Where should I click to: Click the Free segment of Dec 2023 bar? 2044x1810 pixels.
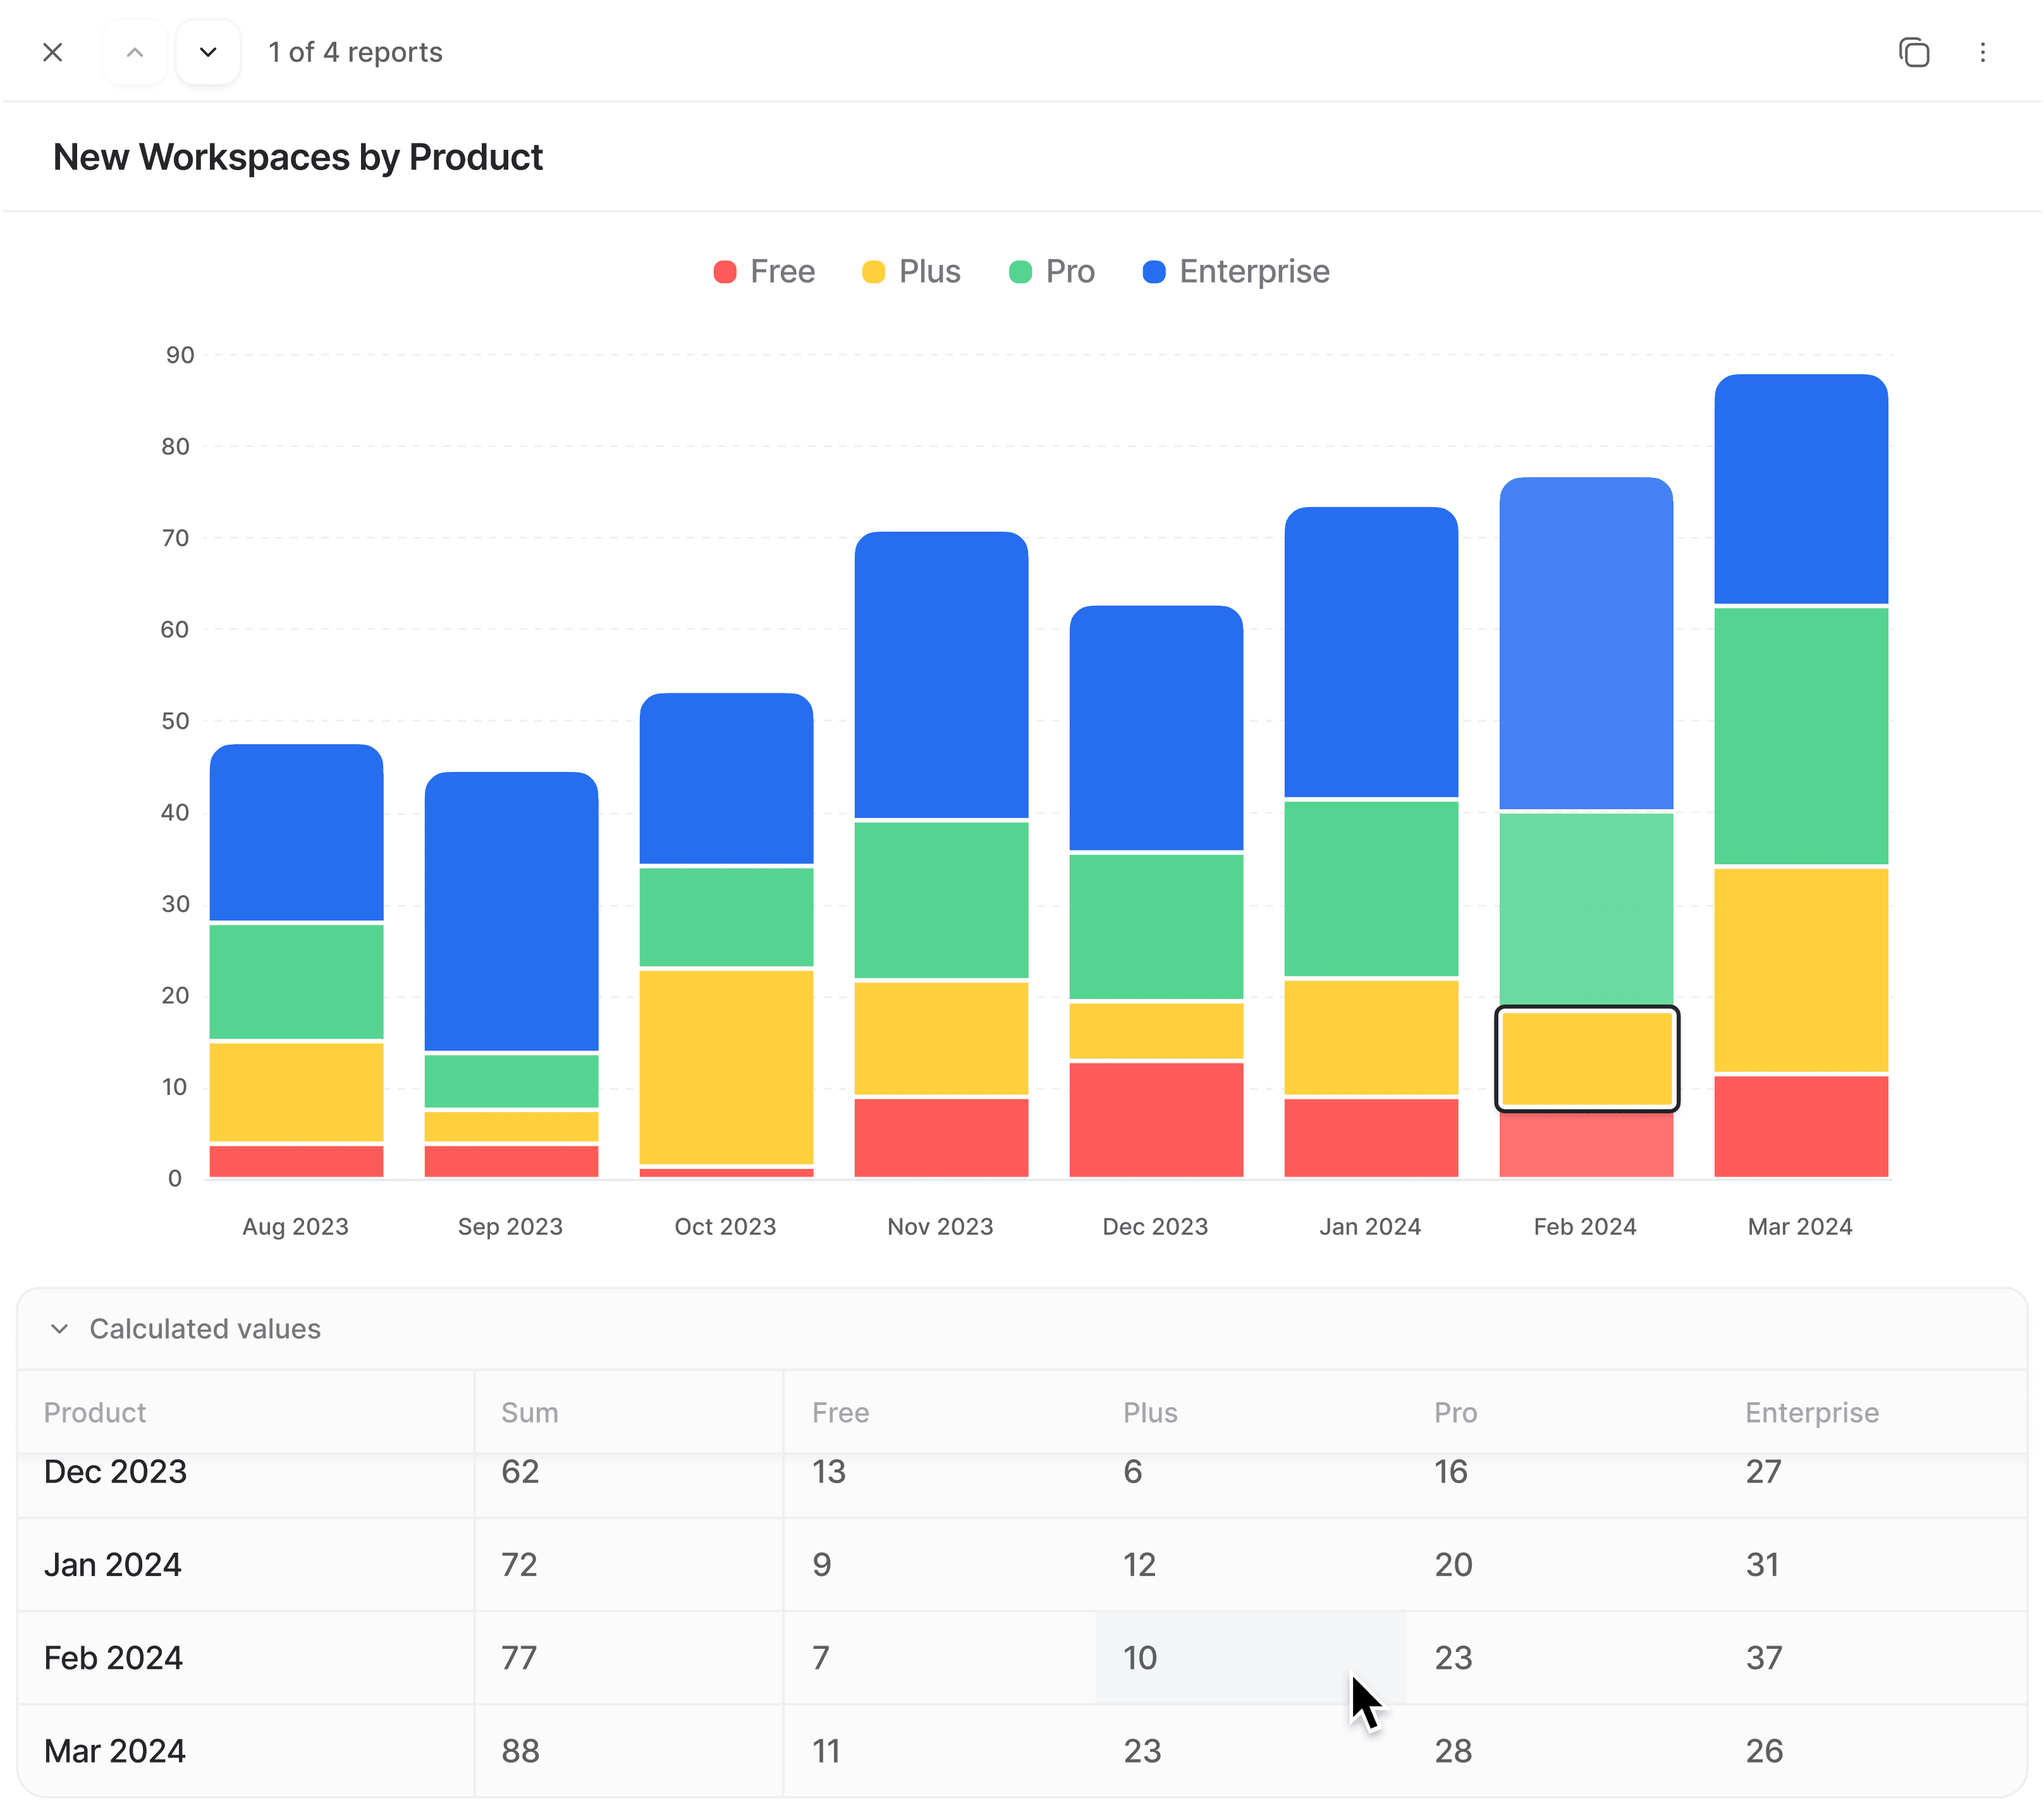click(1156, 1119)
